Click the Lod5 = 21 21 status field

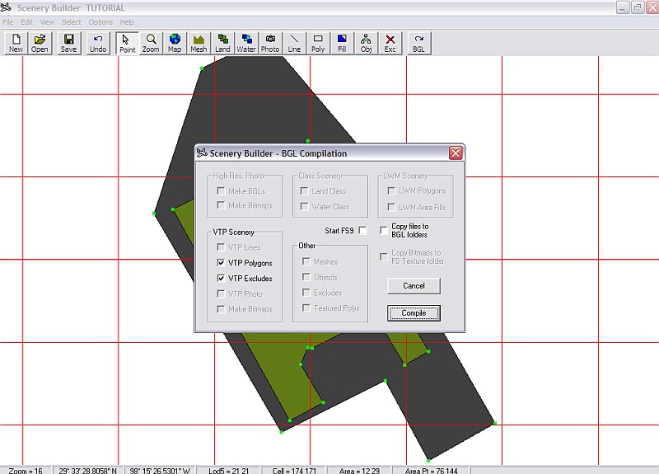coord(229,471)
